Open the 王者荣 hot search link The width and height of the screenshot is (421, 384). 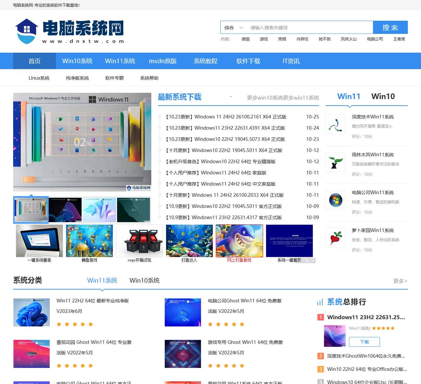[398, 39]
